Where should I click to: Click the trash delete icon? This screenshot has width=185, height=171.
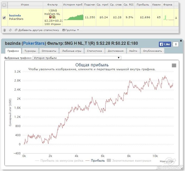[4, 30]
